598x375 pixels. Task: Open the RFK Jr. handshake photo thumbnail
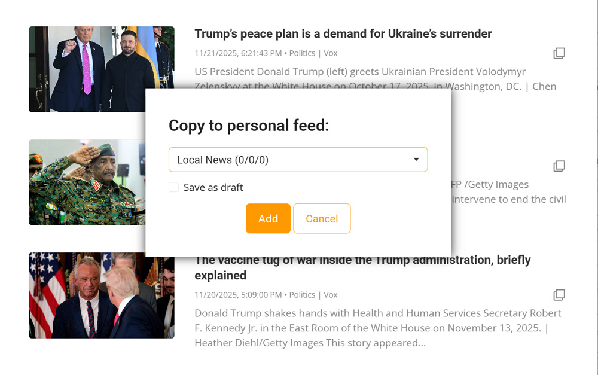pos(102,295)
